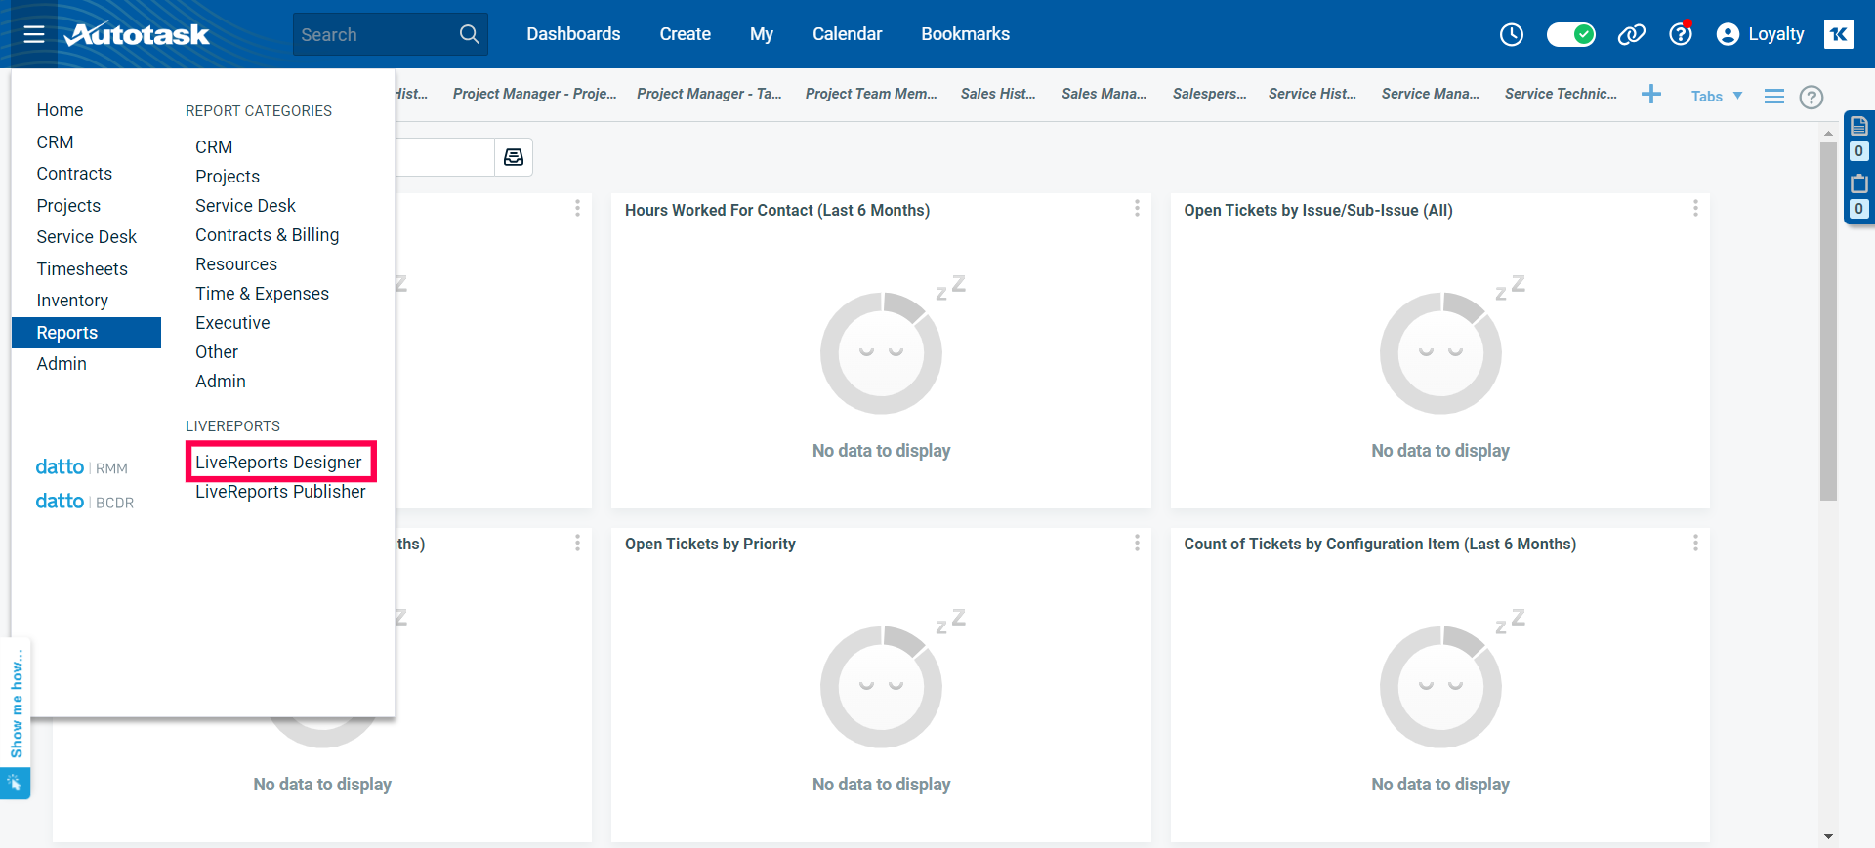Switch to Service Technic... tab
1875x848 pixels.
point(1561,94)
